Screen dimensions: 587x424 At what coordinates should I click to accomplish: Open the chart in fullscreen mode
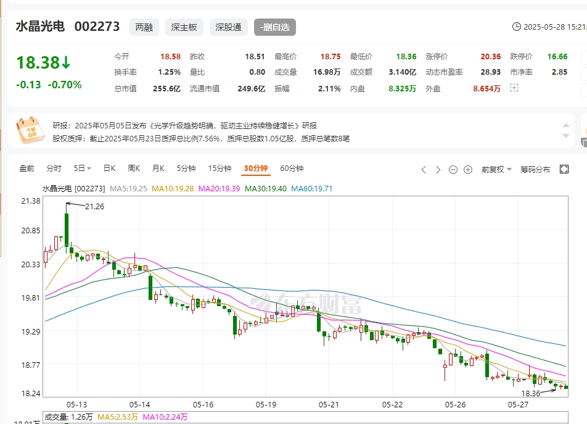[564, 169]
